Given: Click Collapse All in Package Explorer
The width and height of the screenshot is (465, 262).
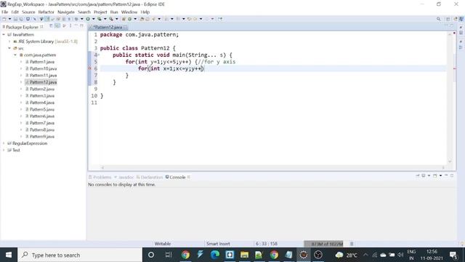Looking at the screenshot, I should point(51,26).
